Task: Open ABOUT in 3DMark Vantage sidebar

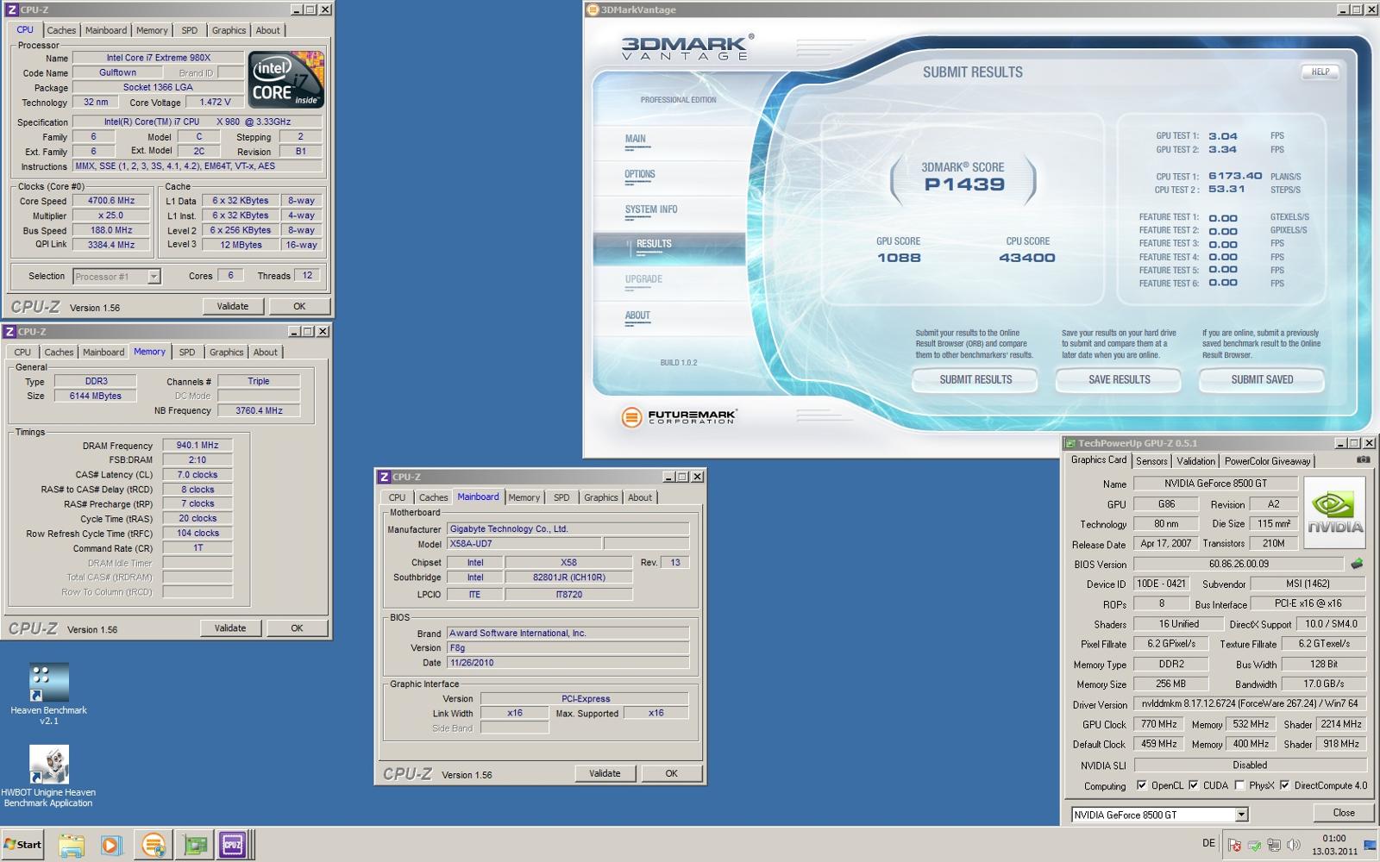Action: 637,315
